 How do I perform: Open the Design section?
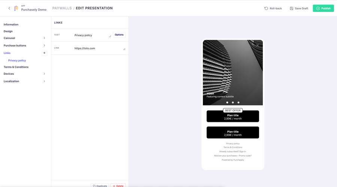[8, 31]
